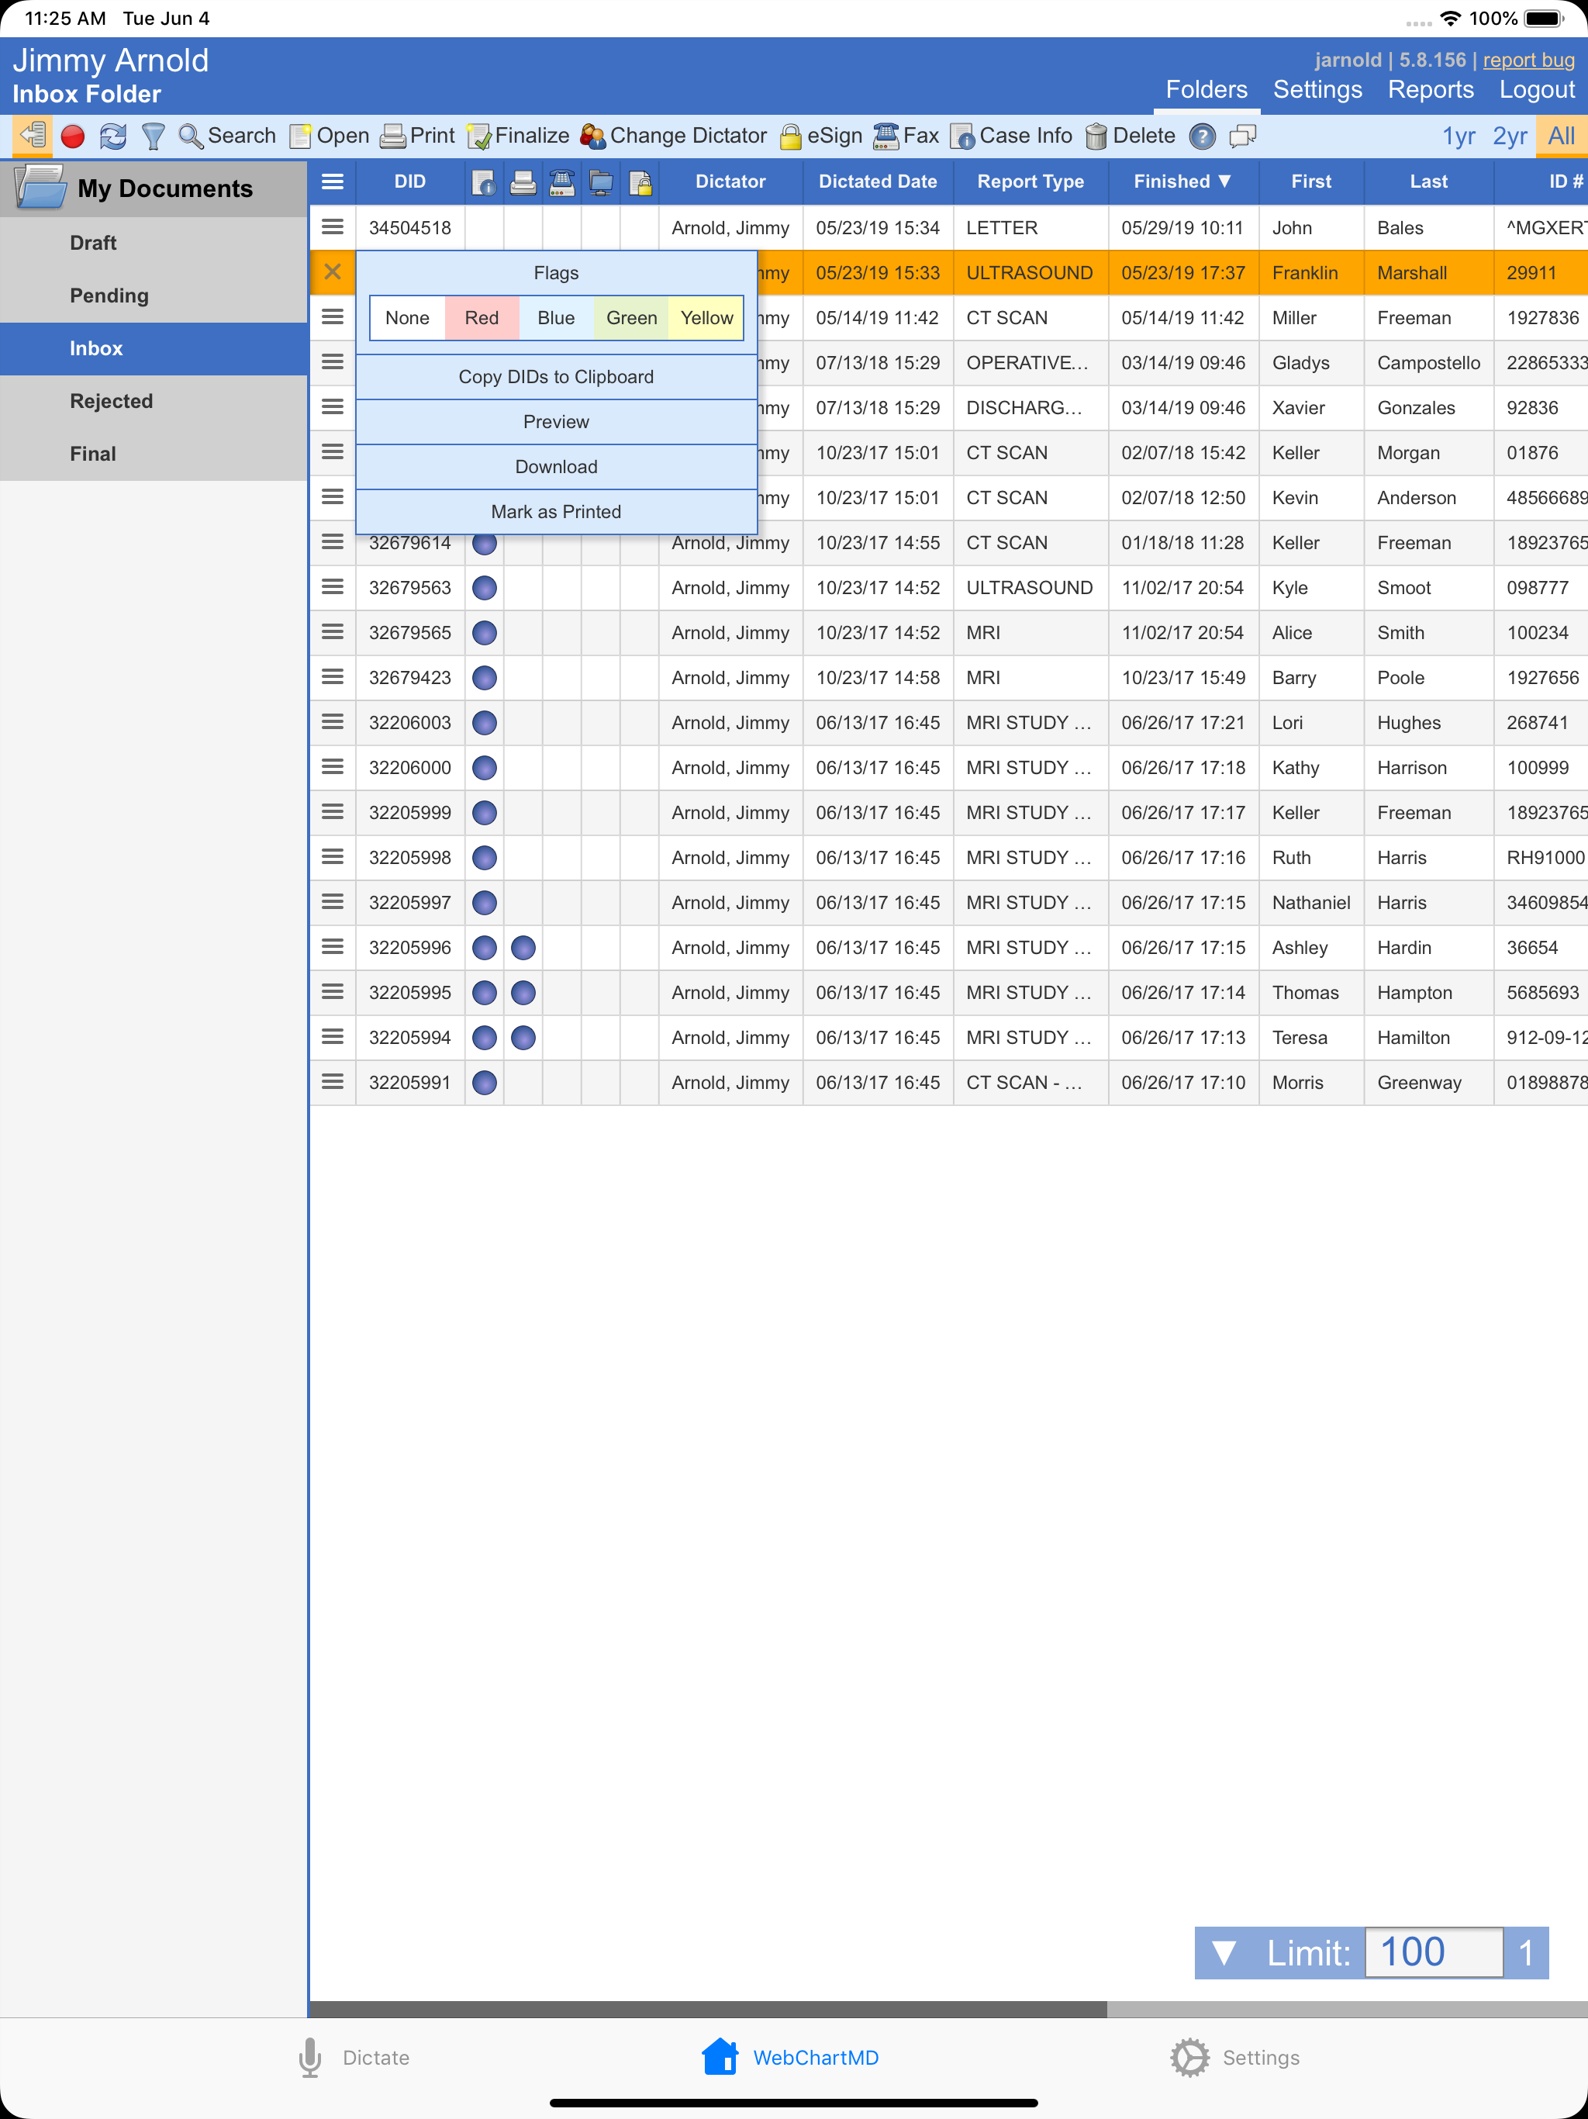The width and height of the screenshot is (1588, 2119).
Task: Switch to the Folders tab
Action: tap(1206, 90)
